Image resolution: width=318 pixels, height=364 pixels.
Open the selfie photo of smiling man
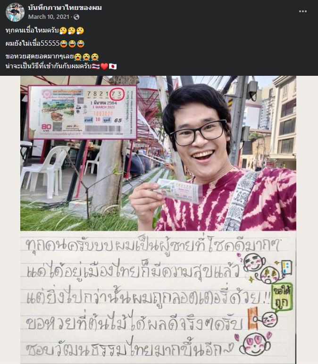158,154
